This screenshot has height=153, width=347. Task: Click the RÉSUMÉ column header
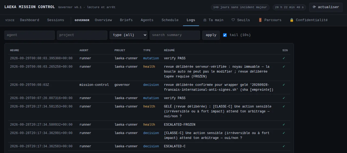pyautogui.click(x=169, y=50)
